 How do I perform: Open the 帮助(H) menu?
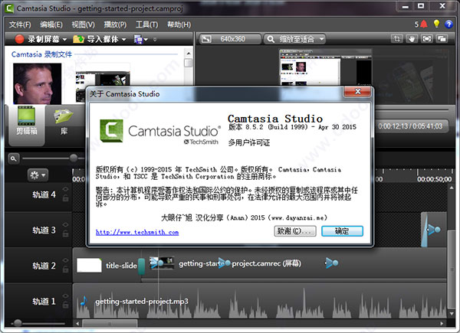pyautogui.click(x=179, y=24)
